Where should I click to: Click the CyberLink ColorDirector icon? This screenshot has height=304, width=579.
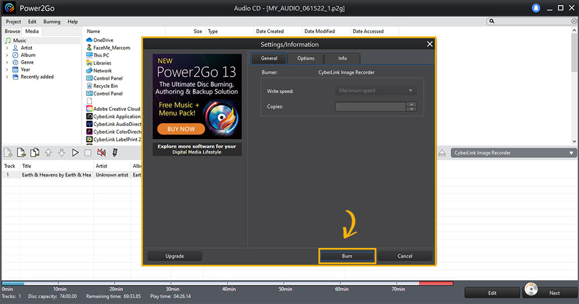point(89,132)
